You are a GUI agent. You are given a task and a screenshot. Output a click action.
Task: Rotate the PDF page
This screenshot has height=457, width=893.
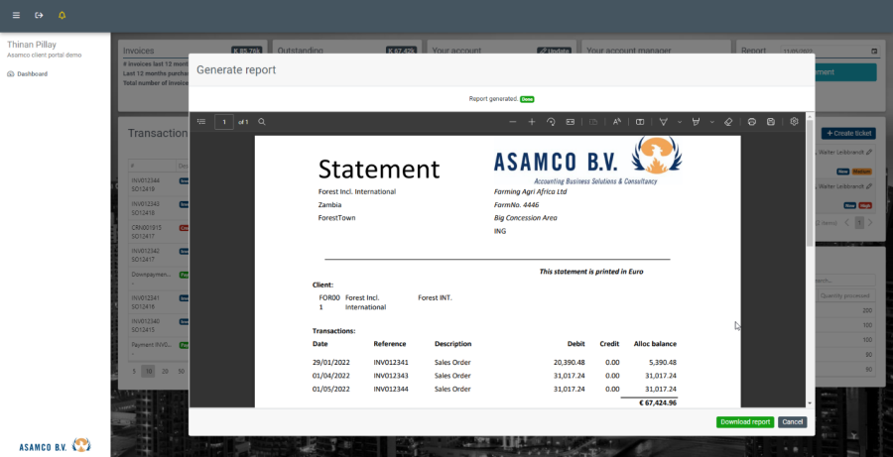coord(551,122)
